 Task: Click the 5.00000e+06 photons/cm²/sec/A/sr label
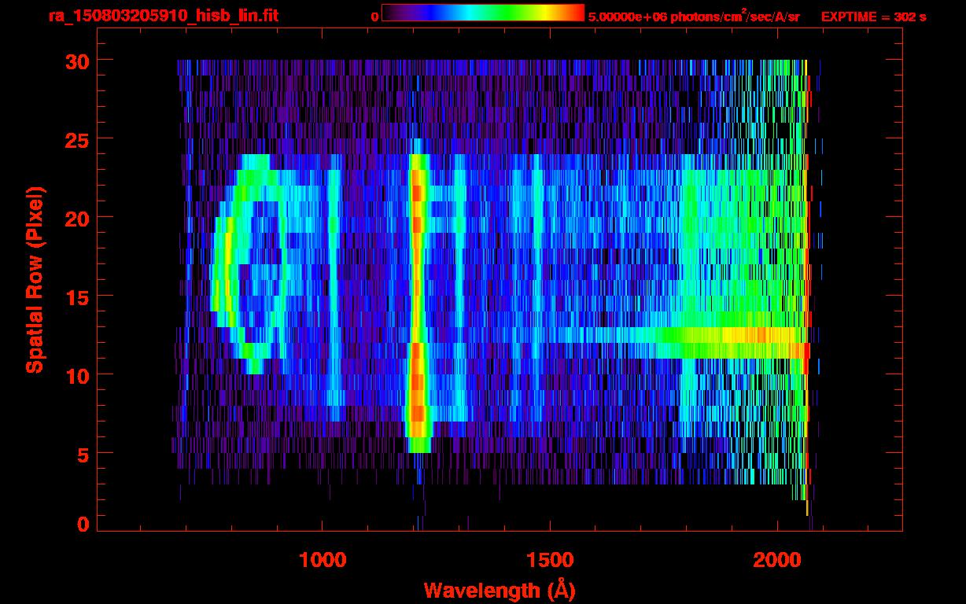pyautogui.click(x=694, y=16)
